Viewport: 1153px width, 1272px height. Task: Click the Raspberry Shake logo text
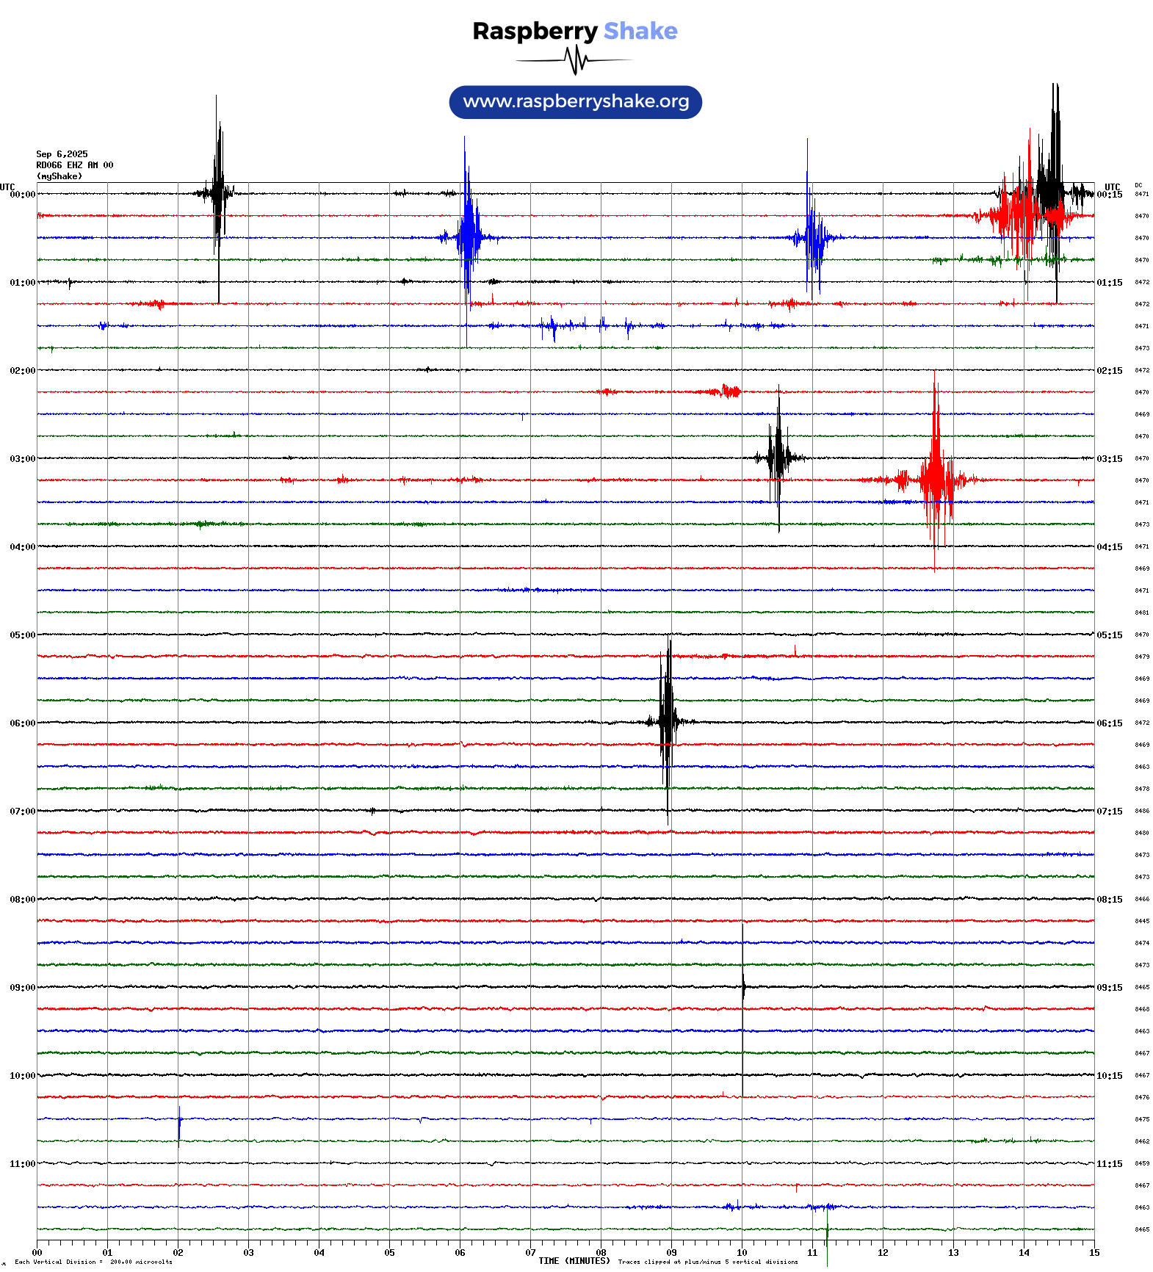(x=574, y=31)
